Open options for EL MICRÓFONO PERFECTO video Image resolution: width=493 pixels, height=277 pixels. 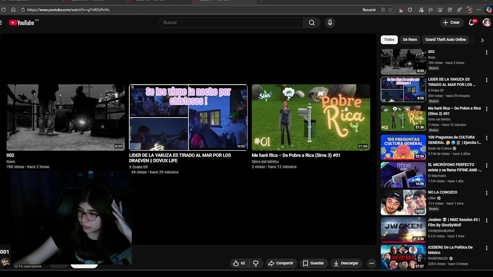coord(486,165)
